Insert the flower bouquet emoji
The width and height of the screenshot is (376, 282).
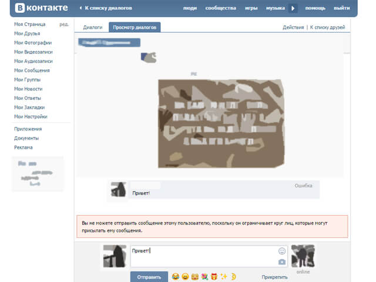[204, 276]
